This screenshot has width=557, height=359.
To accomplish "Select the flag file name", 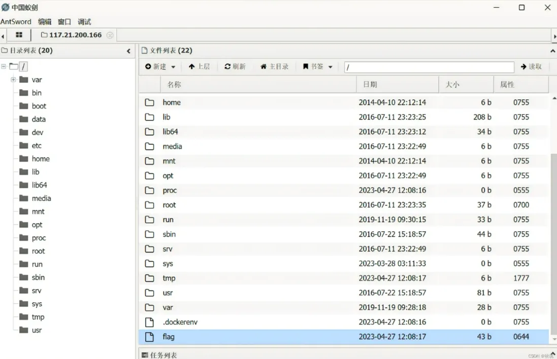I will [169, 337].
